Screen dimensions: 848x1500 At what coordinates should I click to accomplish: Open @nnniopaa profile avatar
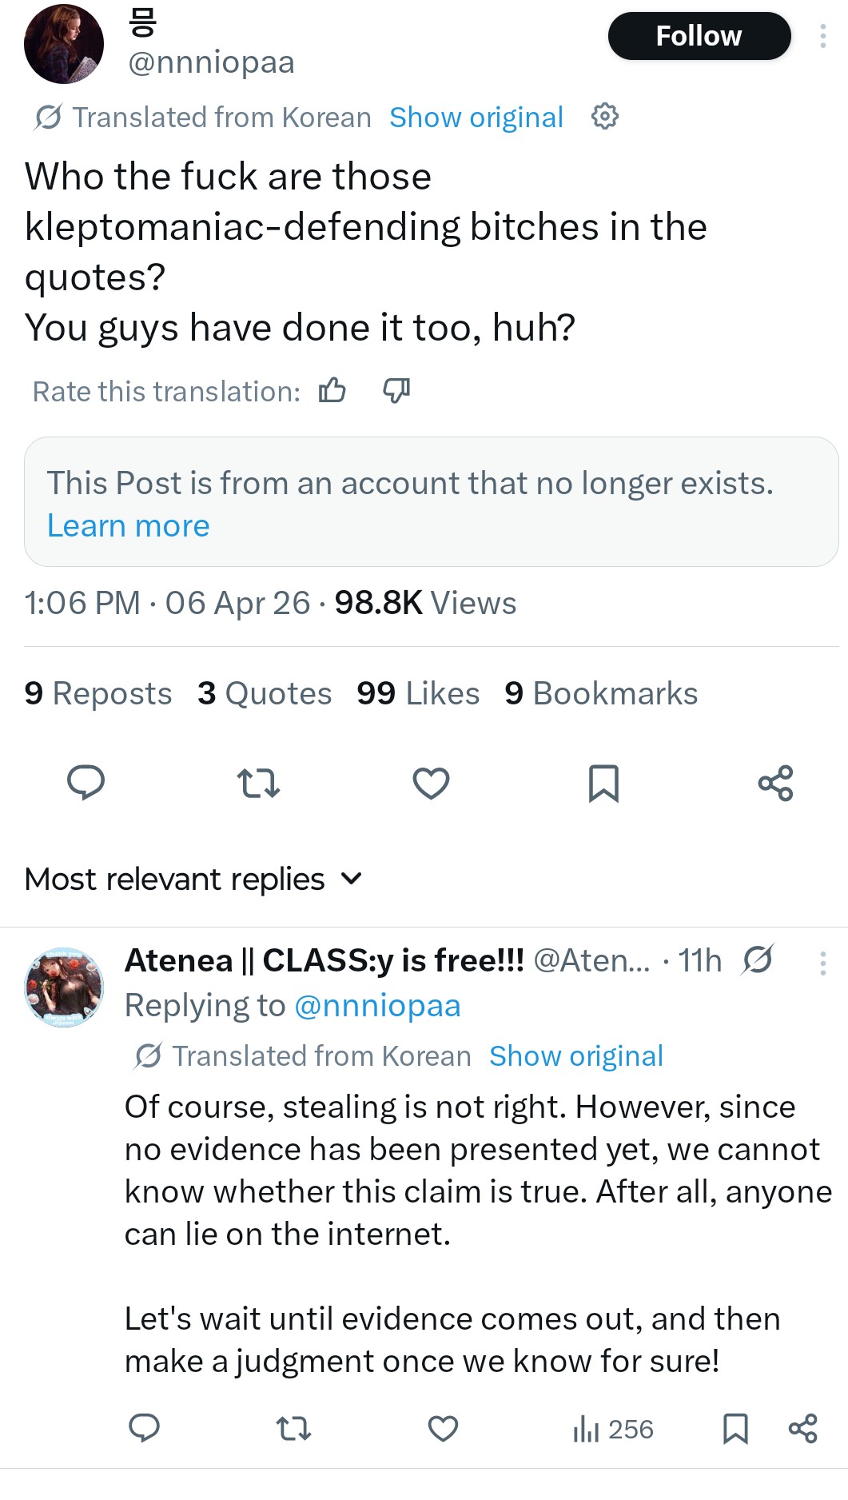pos(64,44)
